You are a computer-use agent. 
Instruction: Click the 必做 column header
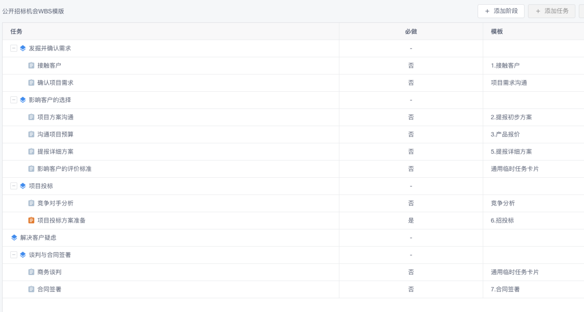[411, 31]
